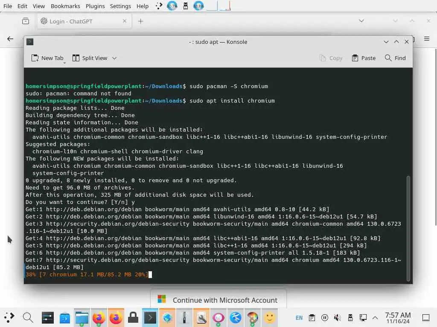Open Discover software store from taskbar
437x327 pixels.
(x=65, y=317)
